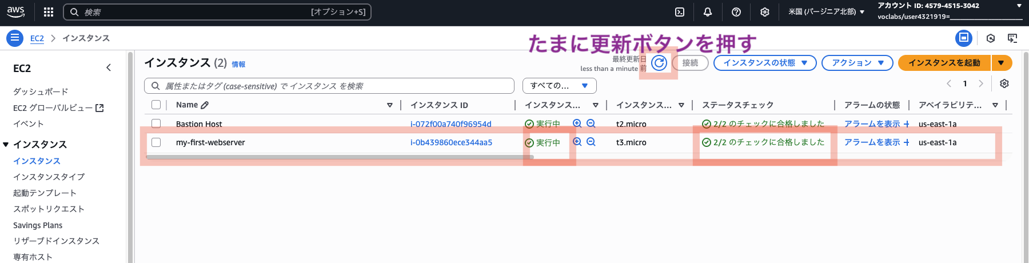1029x263 pixels.
Task: Open スポットリクエスト in the sidebar
Action: pos(49,209)
